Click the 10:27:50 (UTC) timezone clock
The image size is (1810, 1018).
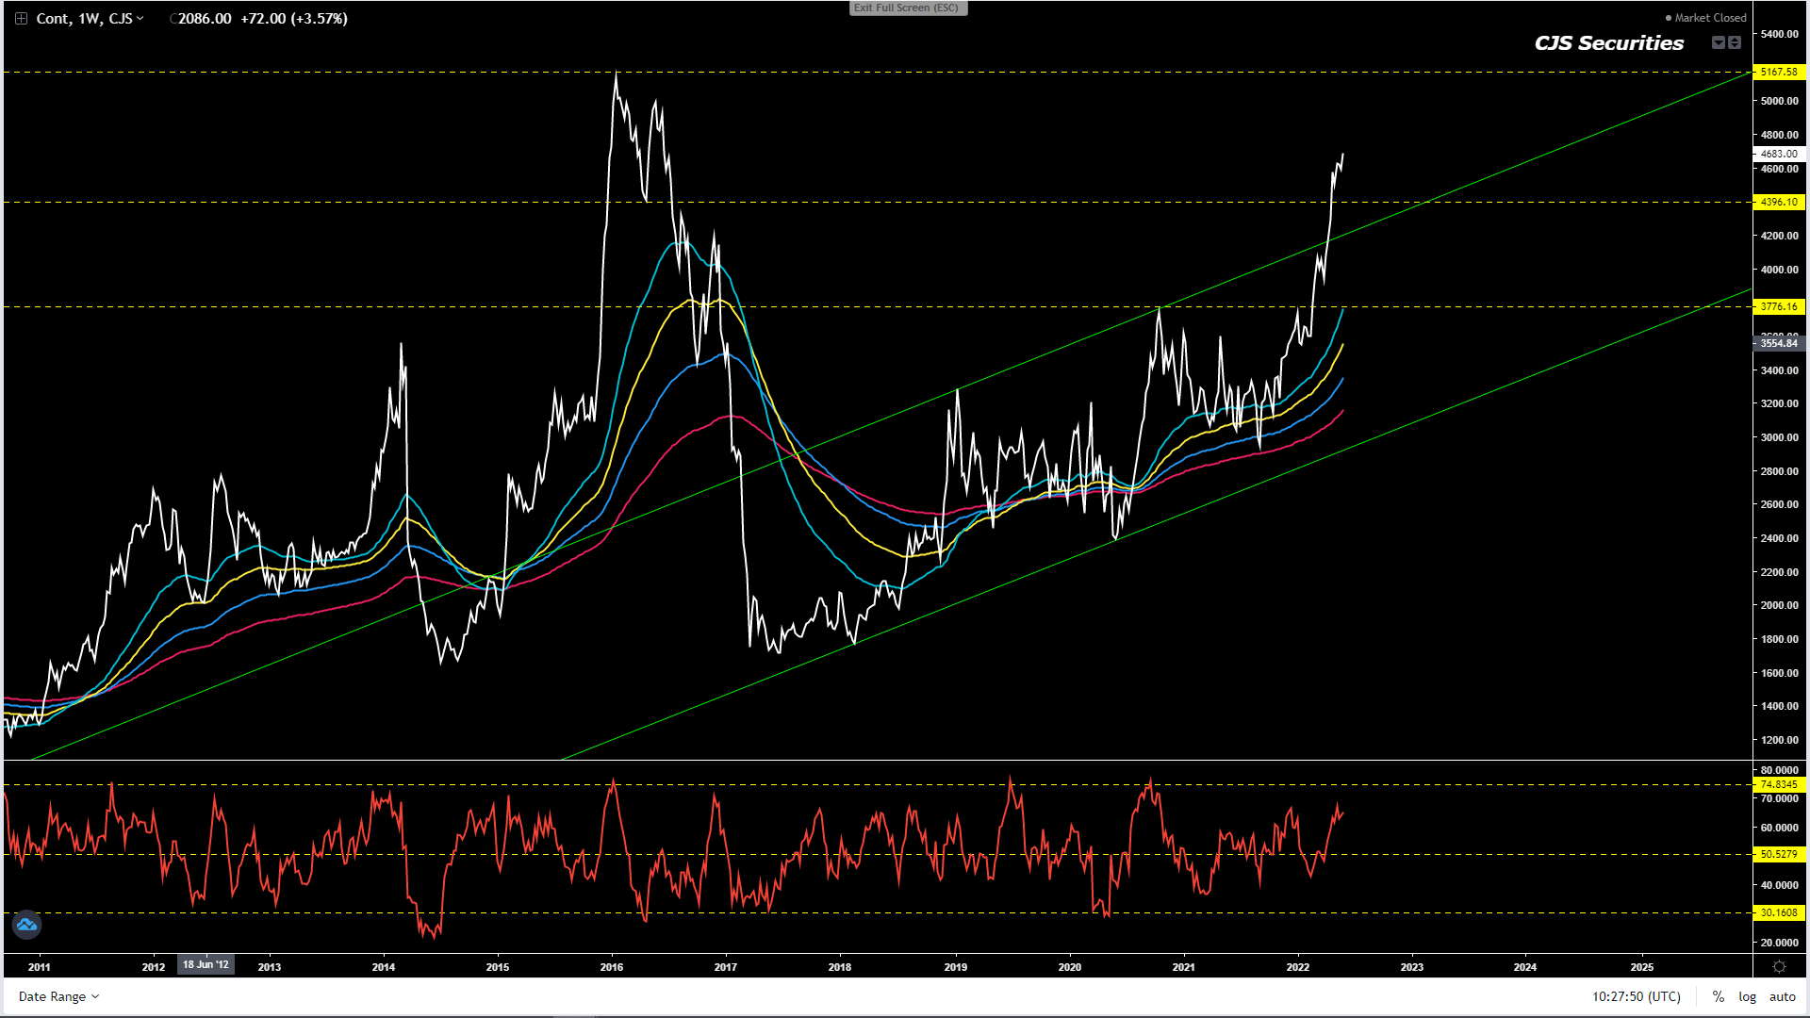[1636, 996]
